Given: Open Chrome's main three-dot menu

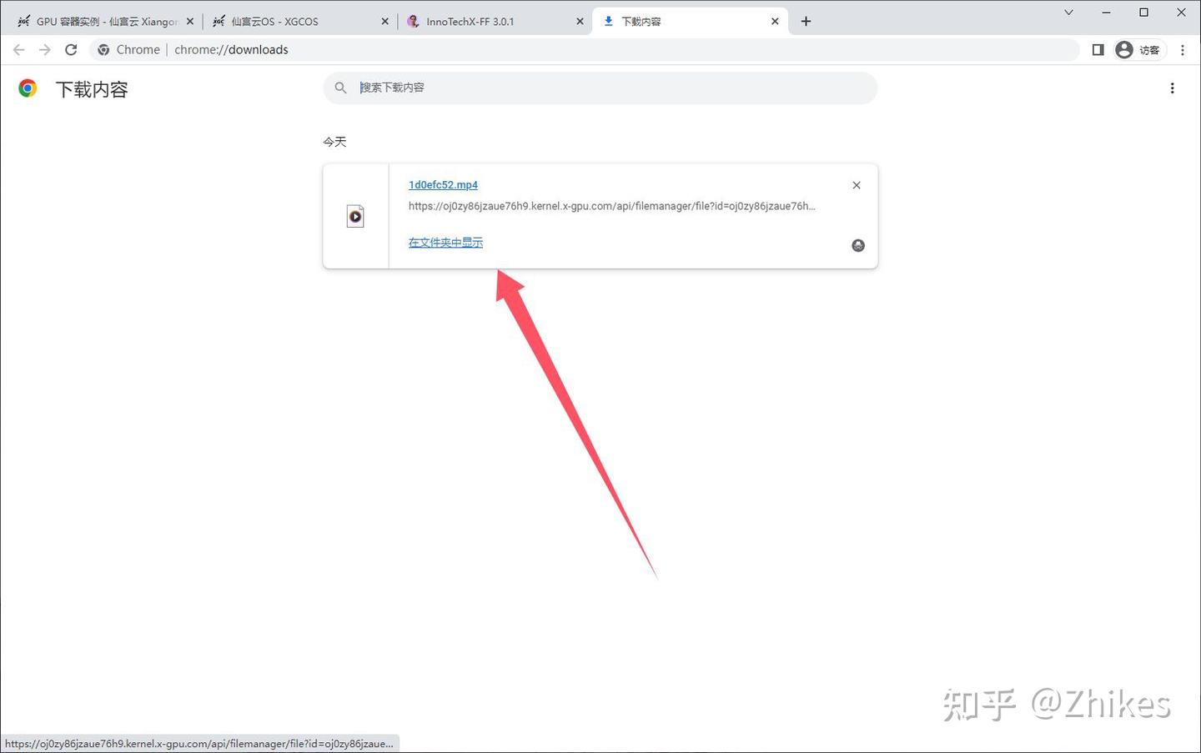Looking at the screenshot, I should point(1183,50).
